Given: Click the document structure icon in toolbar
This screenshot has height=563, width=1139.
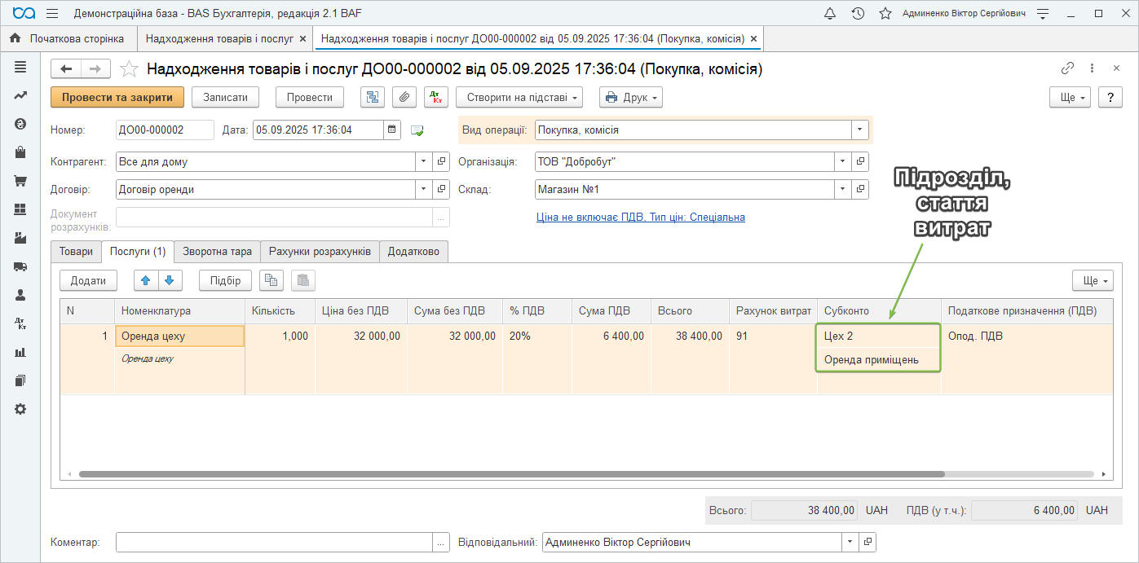Looking at the screenshot, I should (373, 98).
